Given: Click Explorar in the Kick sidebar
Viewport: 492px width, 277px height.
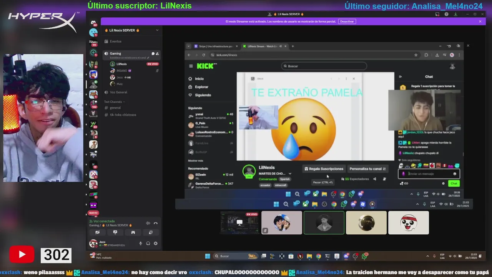Looking at the screenshot, I should pyautogui.click(x=198, y=87).
